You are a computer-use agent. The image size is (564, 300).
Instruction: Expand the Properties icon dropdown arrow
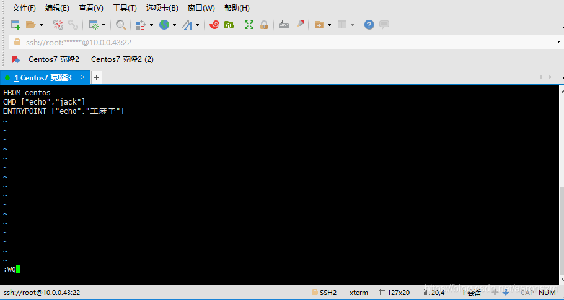coord(104,25)
